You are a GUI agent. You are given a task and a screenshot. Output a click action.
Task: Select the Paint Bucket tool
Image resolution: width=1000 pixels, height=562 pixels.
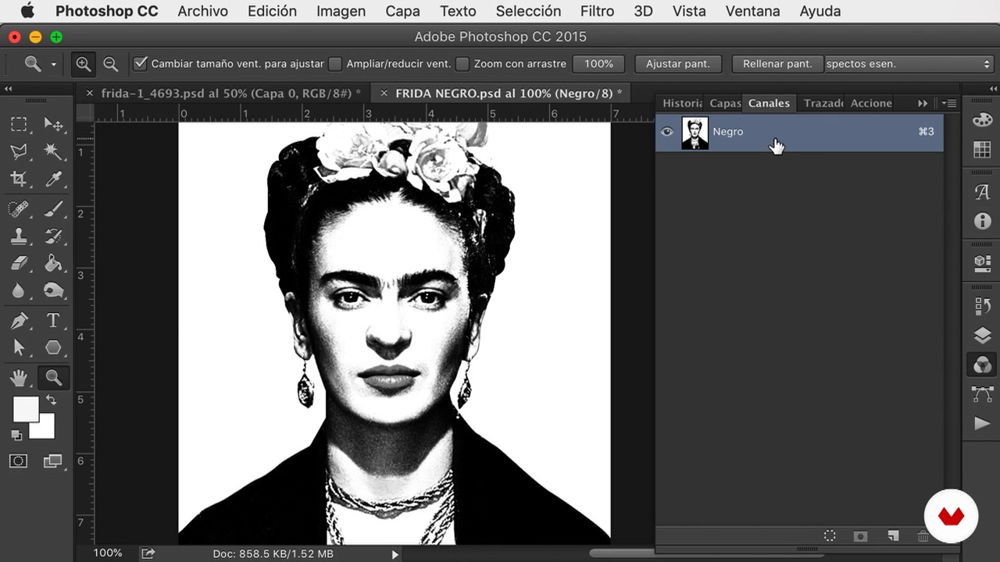click(53, 263)
